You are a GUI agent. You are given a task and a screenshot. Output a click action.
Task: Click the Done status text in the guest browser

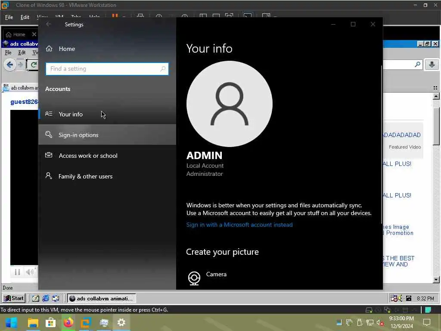tap(8, 288)
